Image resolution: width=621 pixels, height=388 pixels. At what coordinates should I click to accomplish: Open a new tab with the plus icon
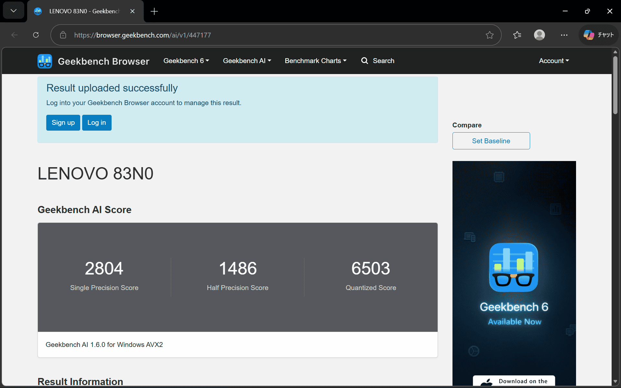coord(154,11)
